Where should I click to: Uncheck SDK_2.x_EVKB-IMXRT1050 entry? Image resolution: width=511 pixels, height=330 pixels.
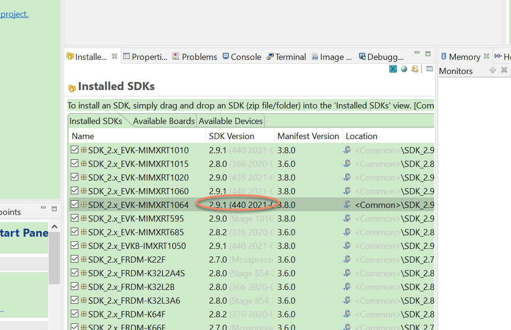tap(74, 246)
